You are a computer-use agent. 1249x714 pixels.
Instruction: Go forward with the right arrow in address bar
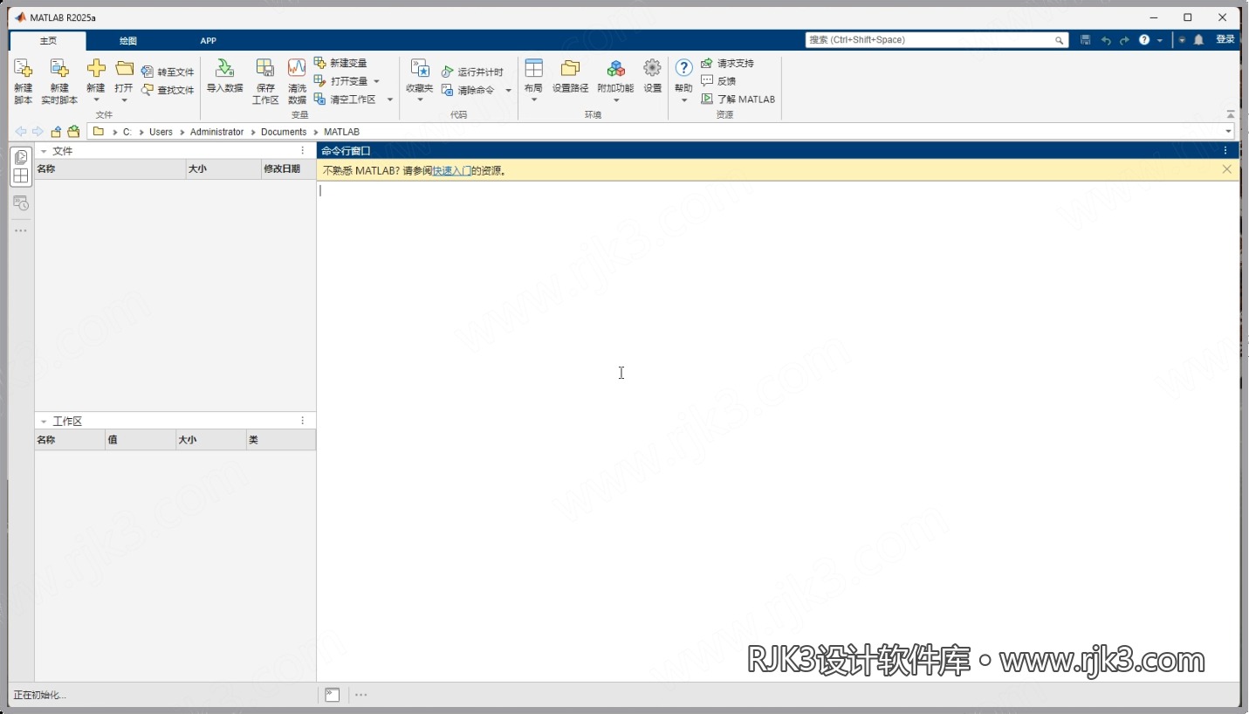(38, 132)
